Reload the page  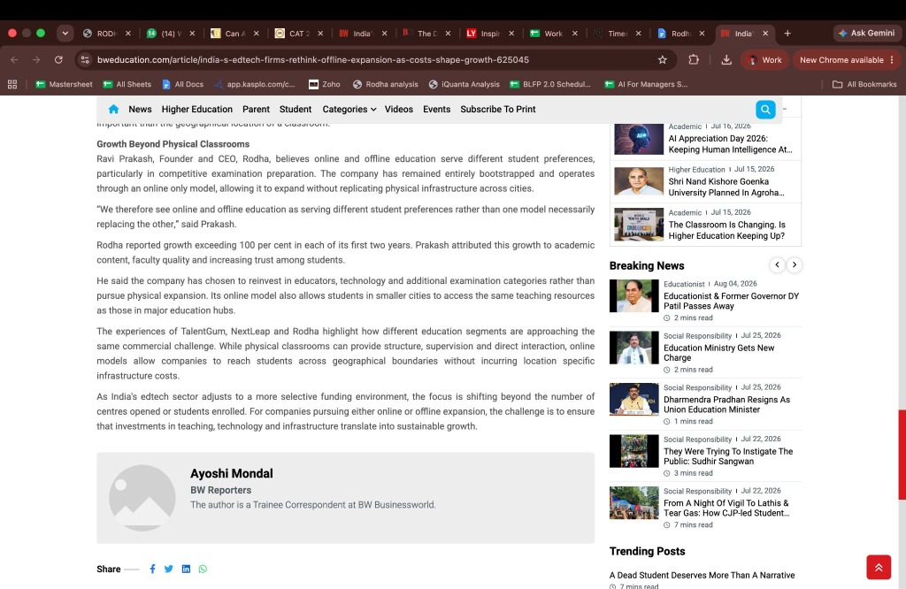tap(58, 59)
